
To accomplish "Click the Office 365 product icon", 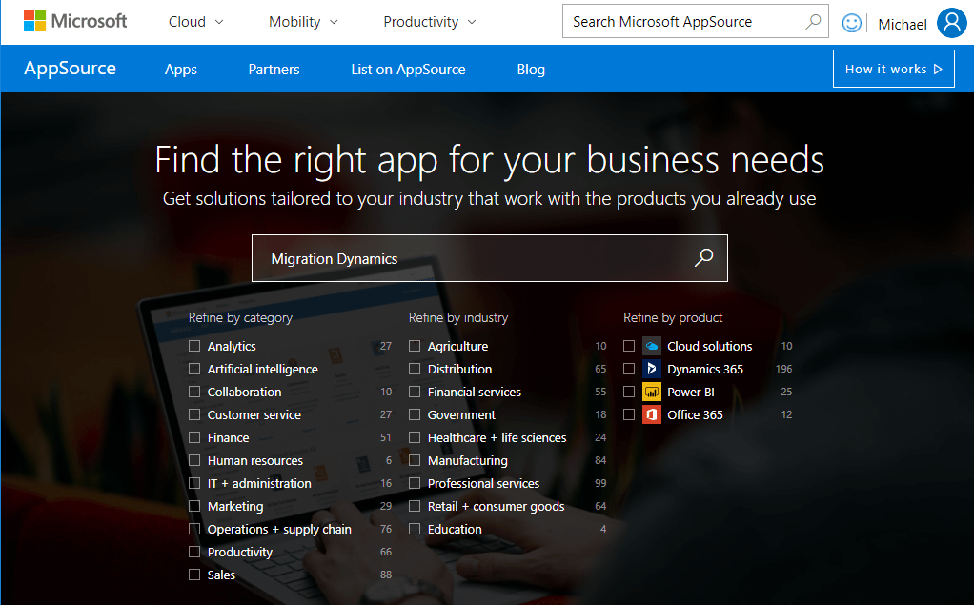I will point(652,414).
